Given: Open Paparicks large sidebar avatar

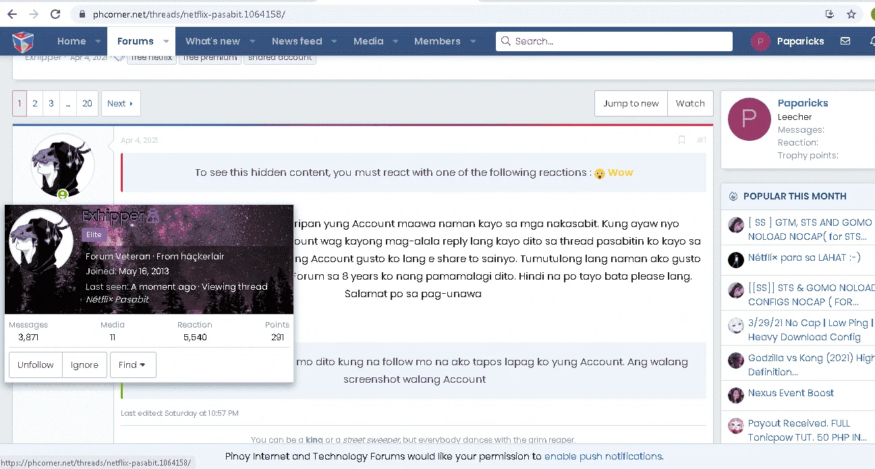Looking at the screenshot, I should pyautogui.click(x=750, y=119).
